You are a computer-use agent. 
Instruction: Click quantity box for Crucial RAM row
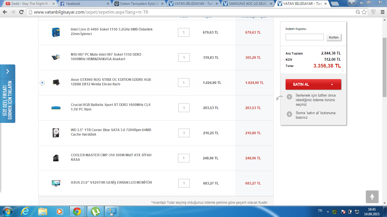click(184, 108)
